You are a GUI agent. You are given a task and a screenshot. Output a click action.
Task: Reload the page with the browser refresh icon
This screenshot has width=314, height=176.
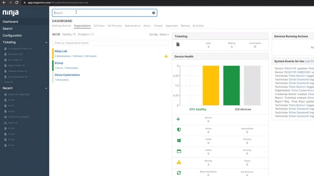click(17, 3)
